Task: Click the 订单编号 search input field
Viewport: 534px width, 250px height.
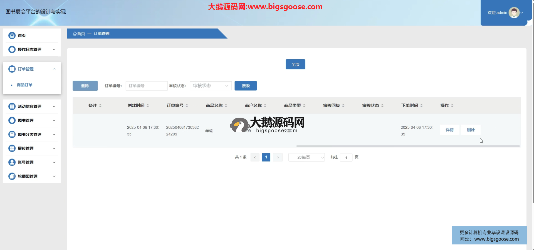Action: [147, 86]
